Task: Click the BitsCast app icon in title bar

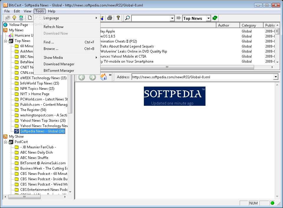Action: coord(5,5)
